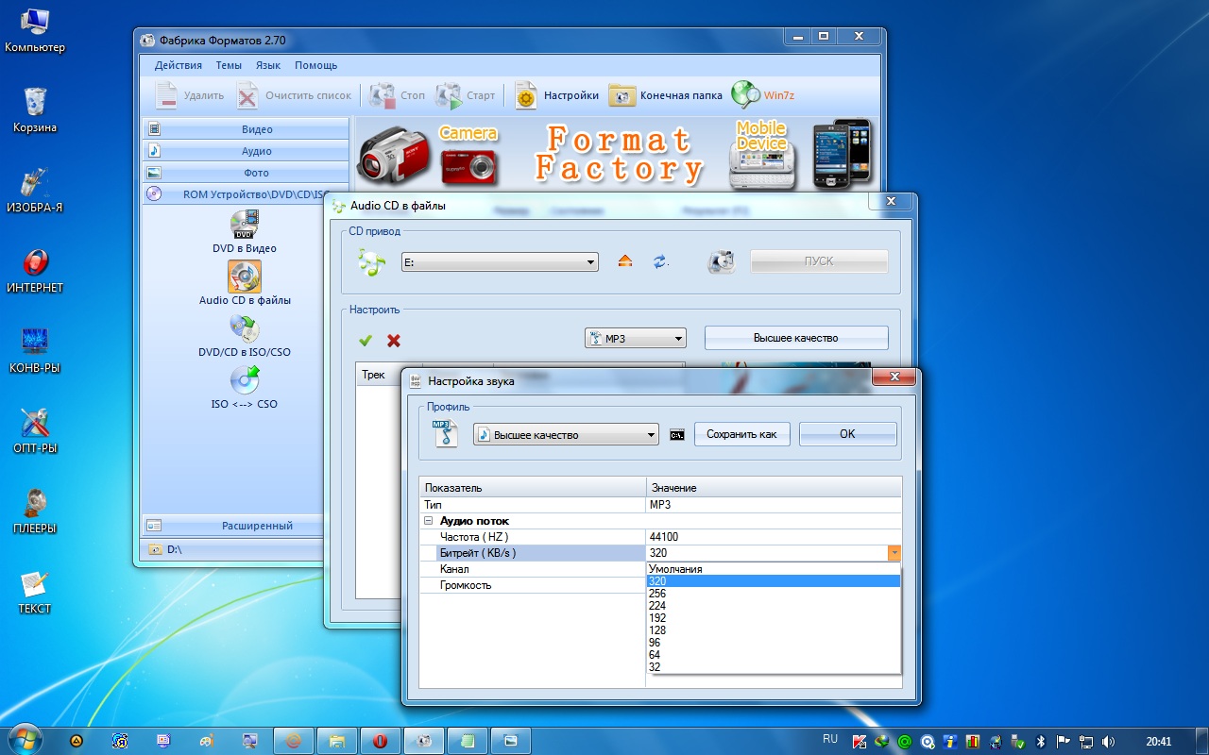Click the D:\ output folder icon
This screenshot has width=1209, height=755.
point(155,549)
